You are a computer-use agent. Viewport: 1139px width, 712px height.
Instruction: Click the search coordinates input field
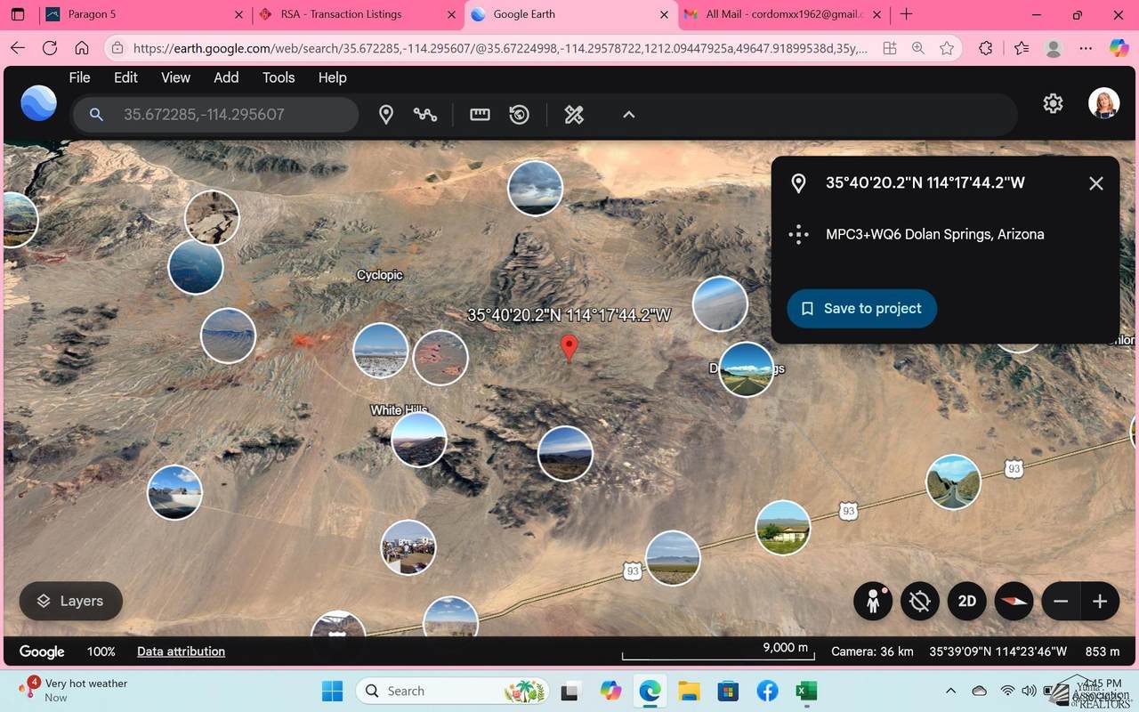[x=231, y=115]
